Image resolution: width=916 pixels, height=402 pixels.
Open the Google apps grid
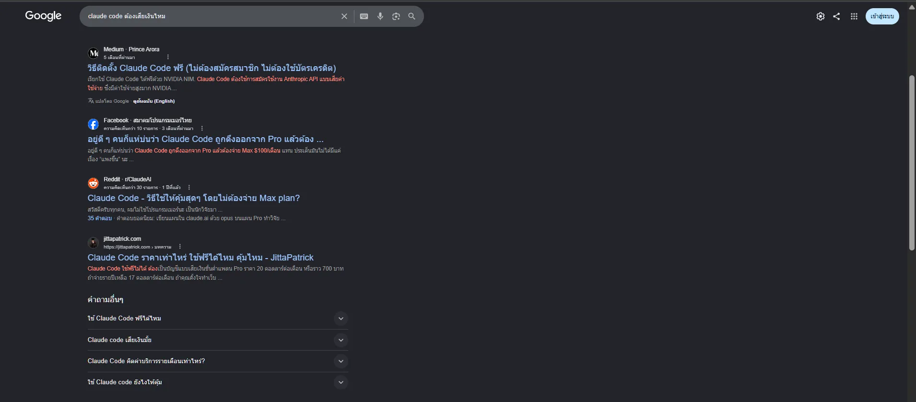pyautogui.click(x=854, y=16)
